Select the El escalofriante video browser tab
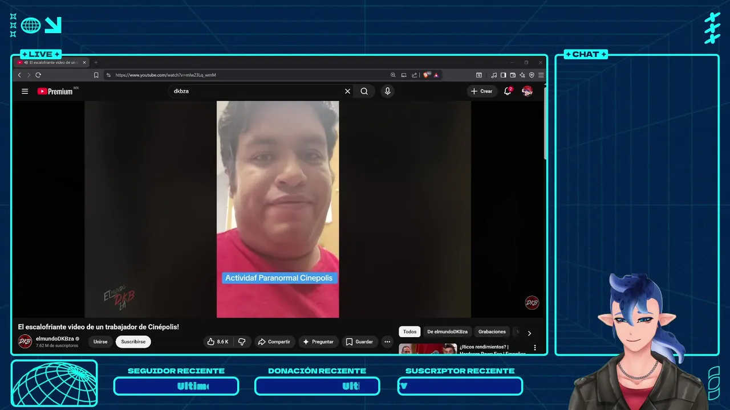 (52, 63)
